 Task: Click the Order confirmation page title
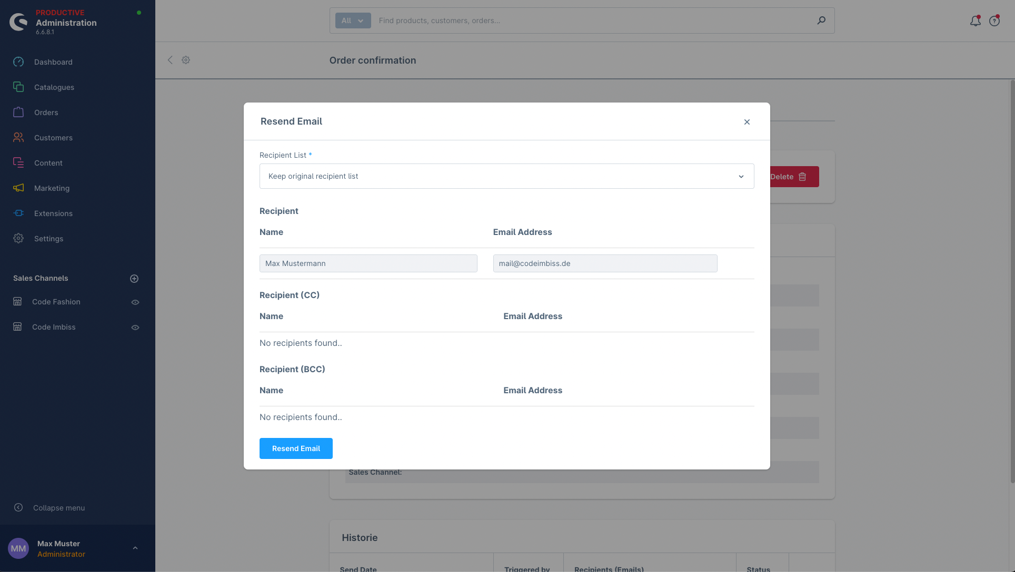click(x=373, y=60)
